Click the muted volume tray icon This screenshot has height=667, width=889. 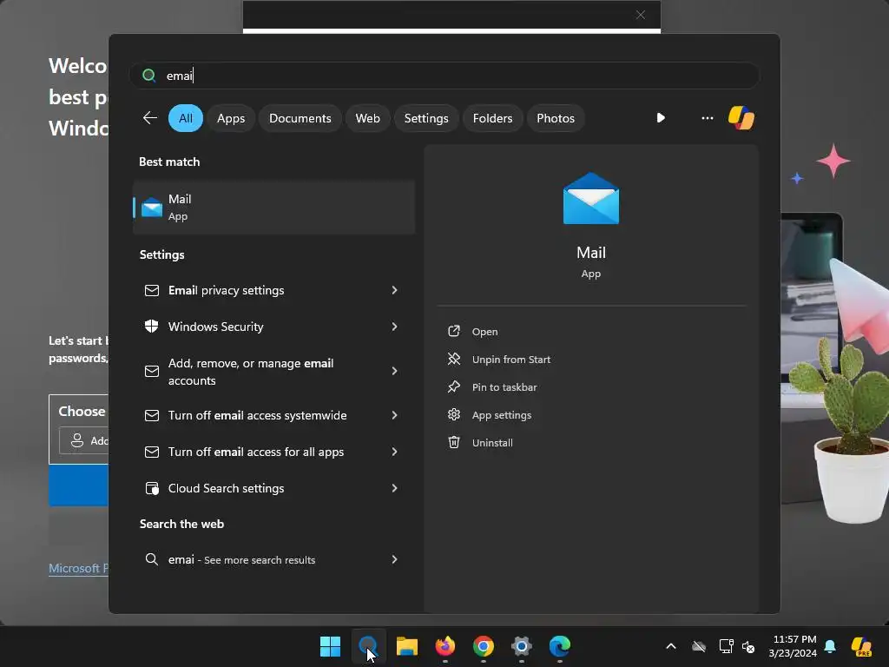(x=748, y=646)
